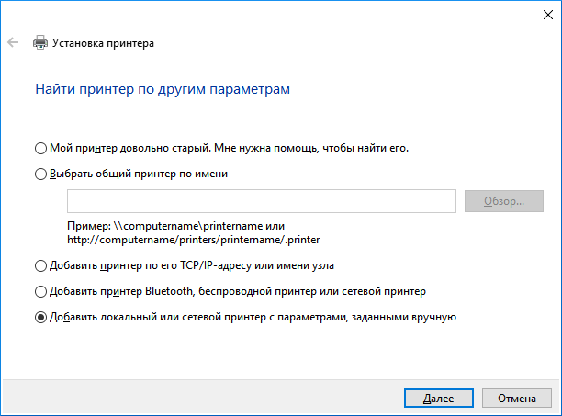This screenshot has width=562, height=416.
Task: Click the heading 'Найти принтер по другим параметрам'
Action: pyautogui.click(x=163, y=90)
